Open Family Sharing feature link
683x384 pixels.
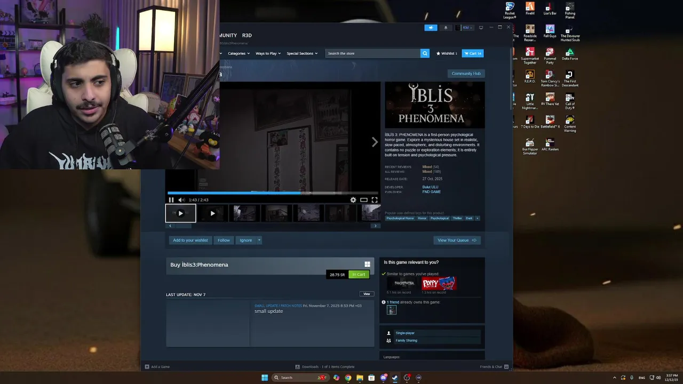click(x=407, y=340)
